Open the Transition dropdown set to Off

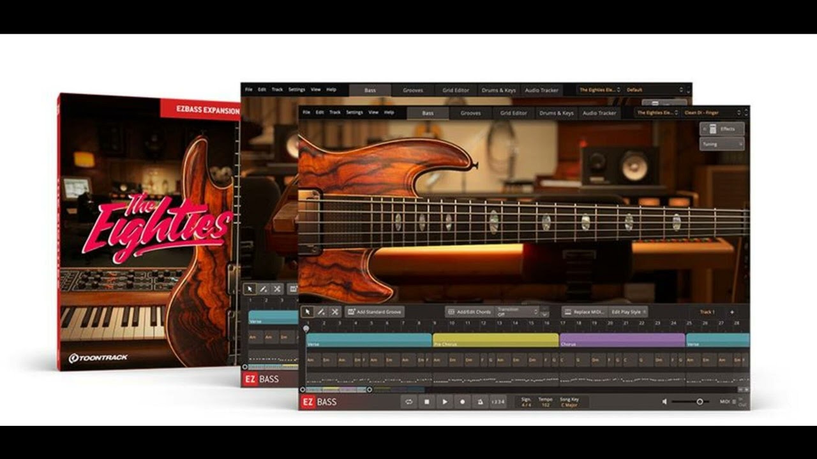point(518,312)
